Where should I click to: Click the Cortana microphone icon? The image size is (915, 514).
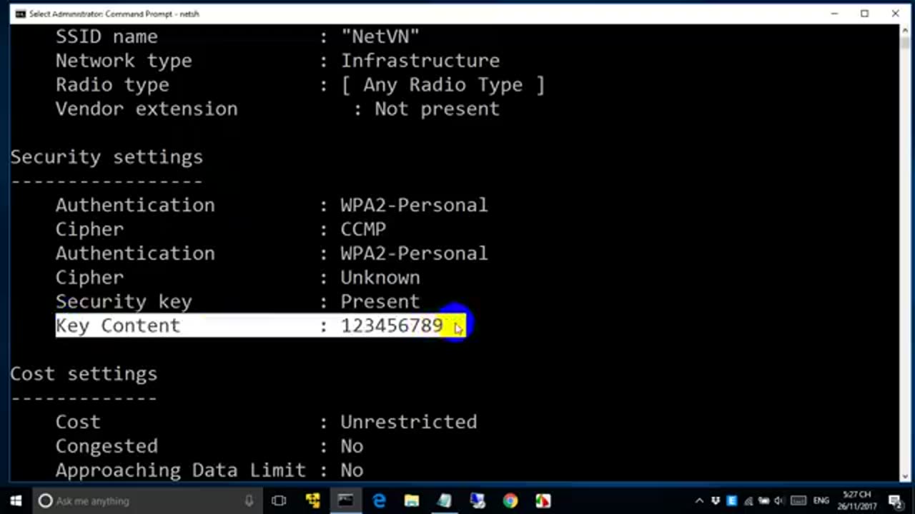click(249, 501)
